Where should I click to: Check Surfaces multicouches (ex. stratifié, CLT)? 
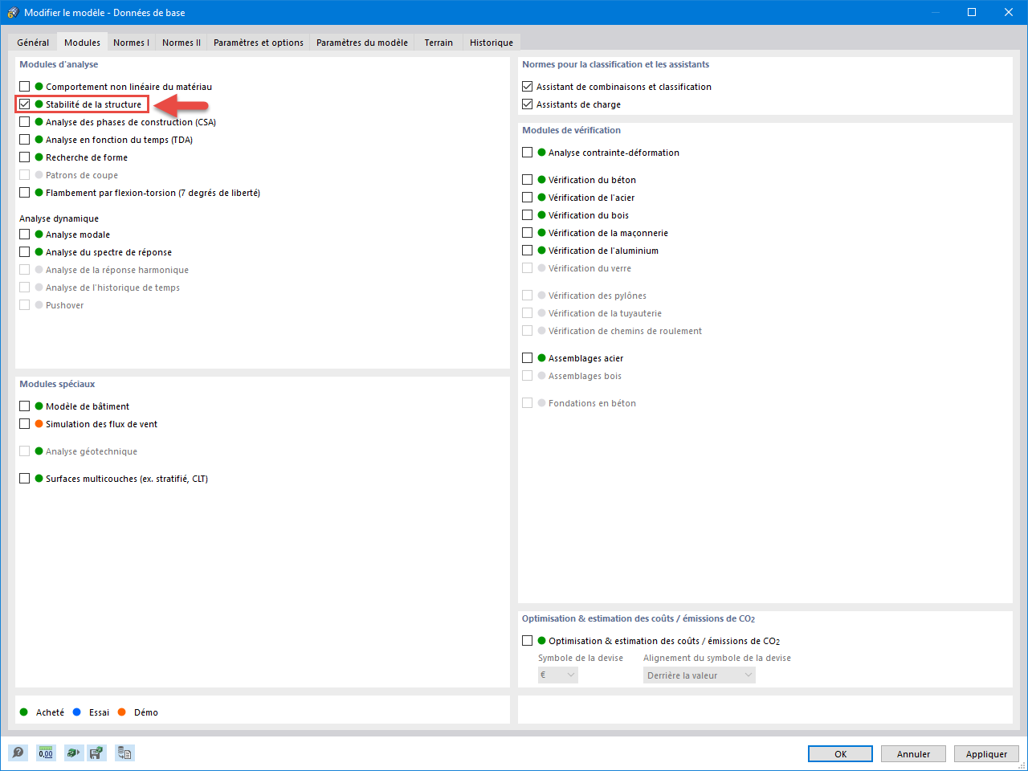(x=25, y=479)
